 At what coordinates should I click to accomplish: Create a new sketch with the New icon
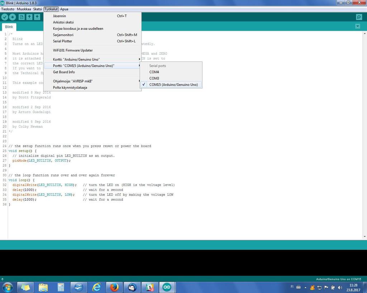coord(22,17)
